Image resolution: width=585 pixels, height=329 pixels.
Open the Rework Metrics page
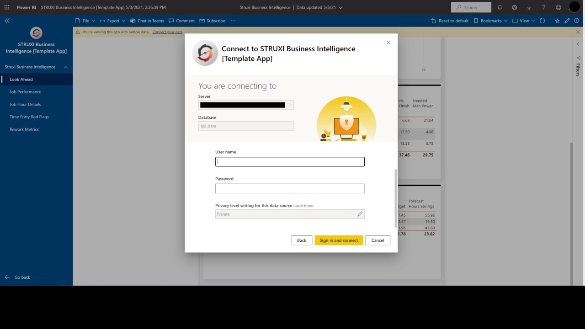37,129
